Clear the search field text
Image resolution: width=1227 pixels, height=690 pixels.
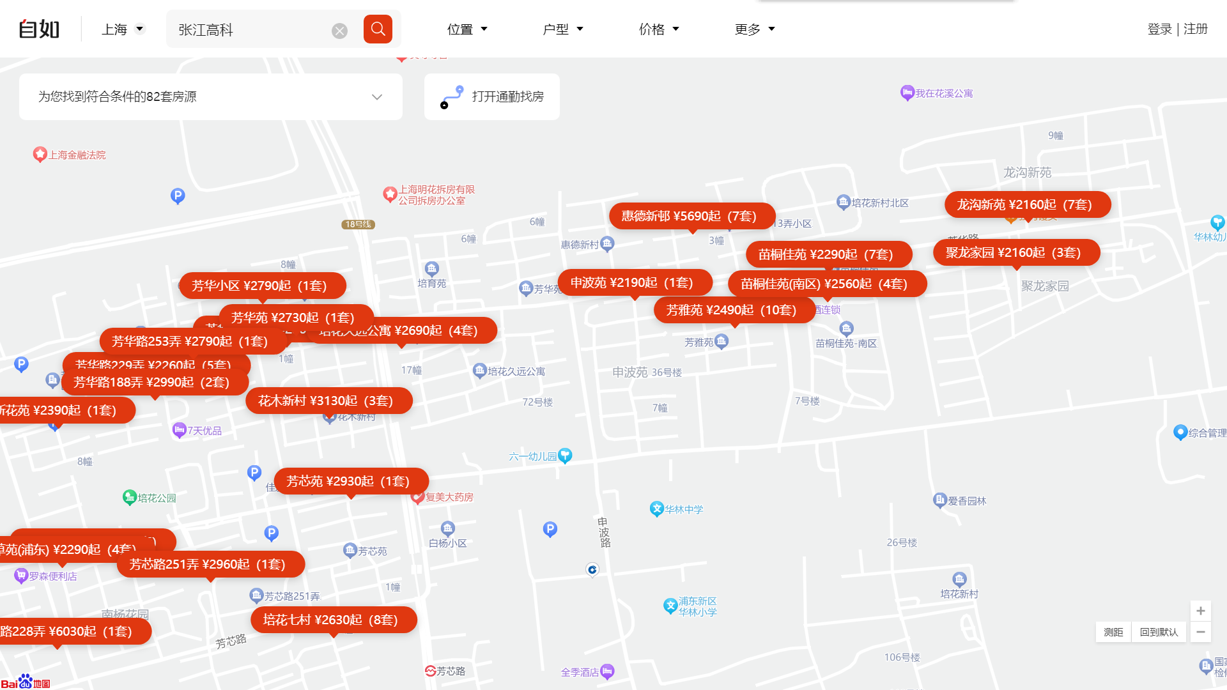[339, 31]
